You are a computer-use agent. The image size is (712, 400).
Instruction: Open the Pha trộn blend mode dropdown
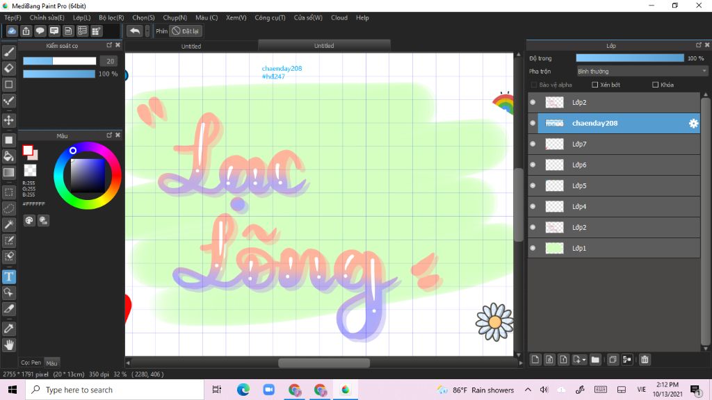pyautogui.click(x=642, y=72)
